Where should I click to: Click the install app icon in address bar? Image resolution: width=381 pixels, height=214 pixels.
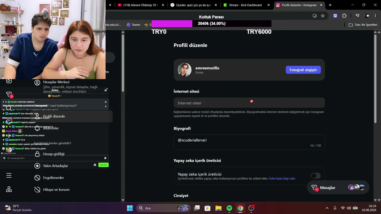(315, 16)
